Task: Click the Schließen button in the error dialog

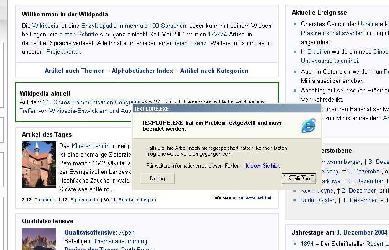Action: click(x=299, y=179)
